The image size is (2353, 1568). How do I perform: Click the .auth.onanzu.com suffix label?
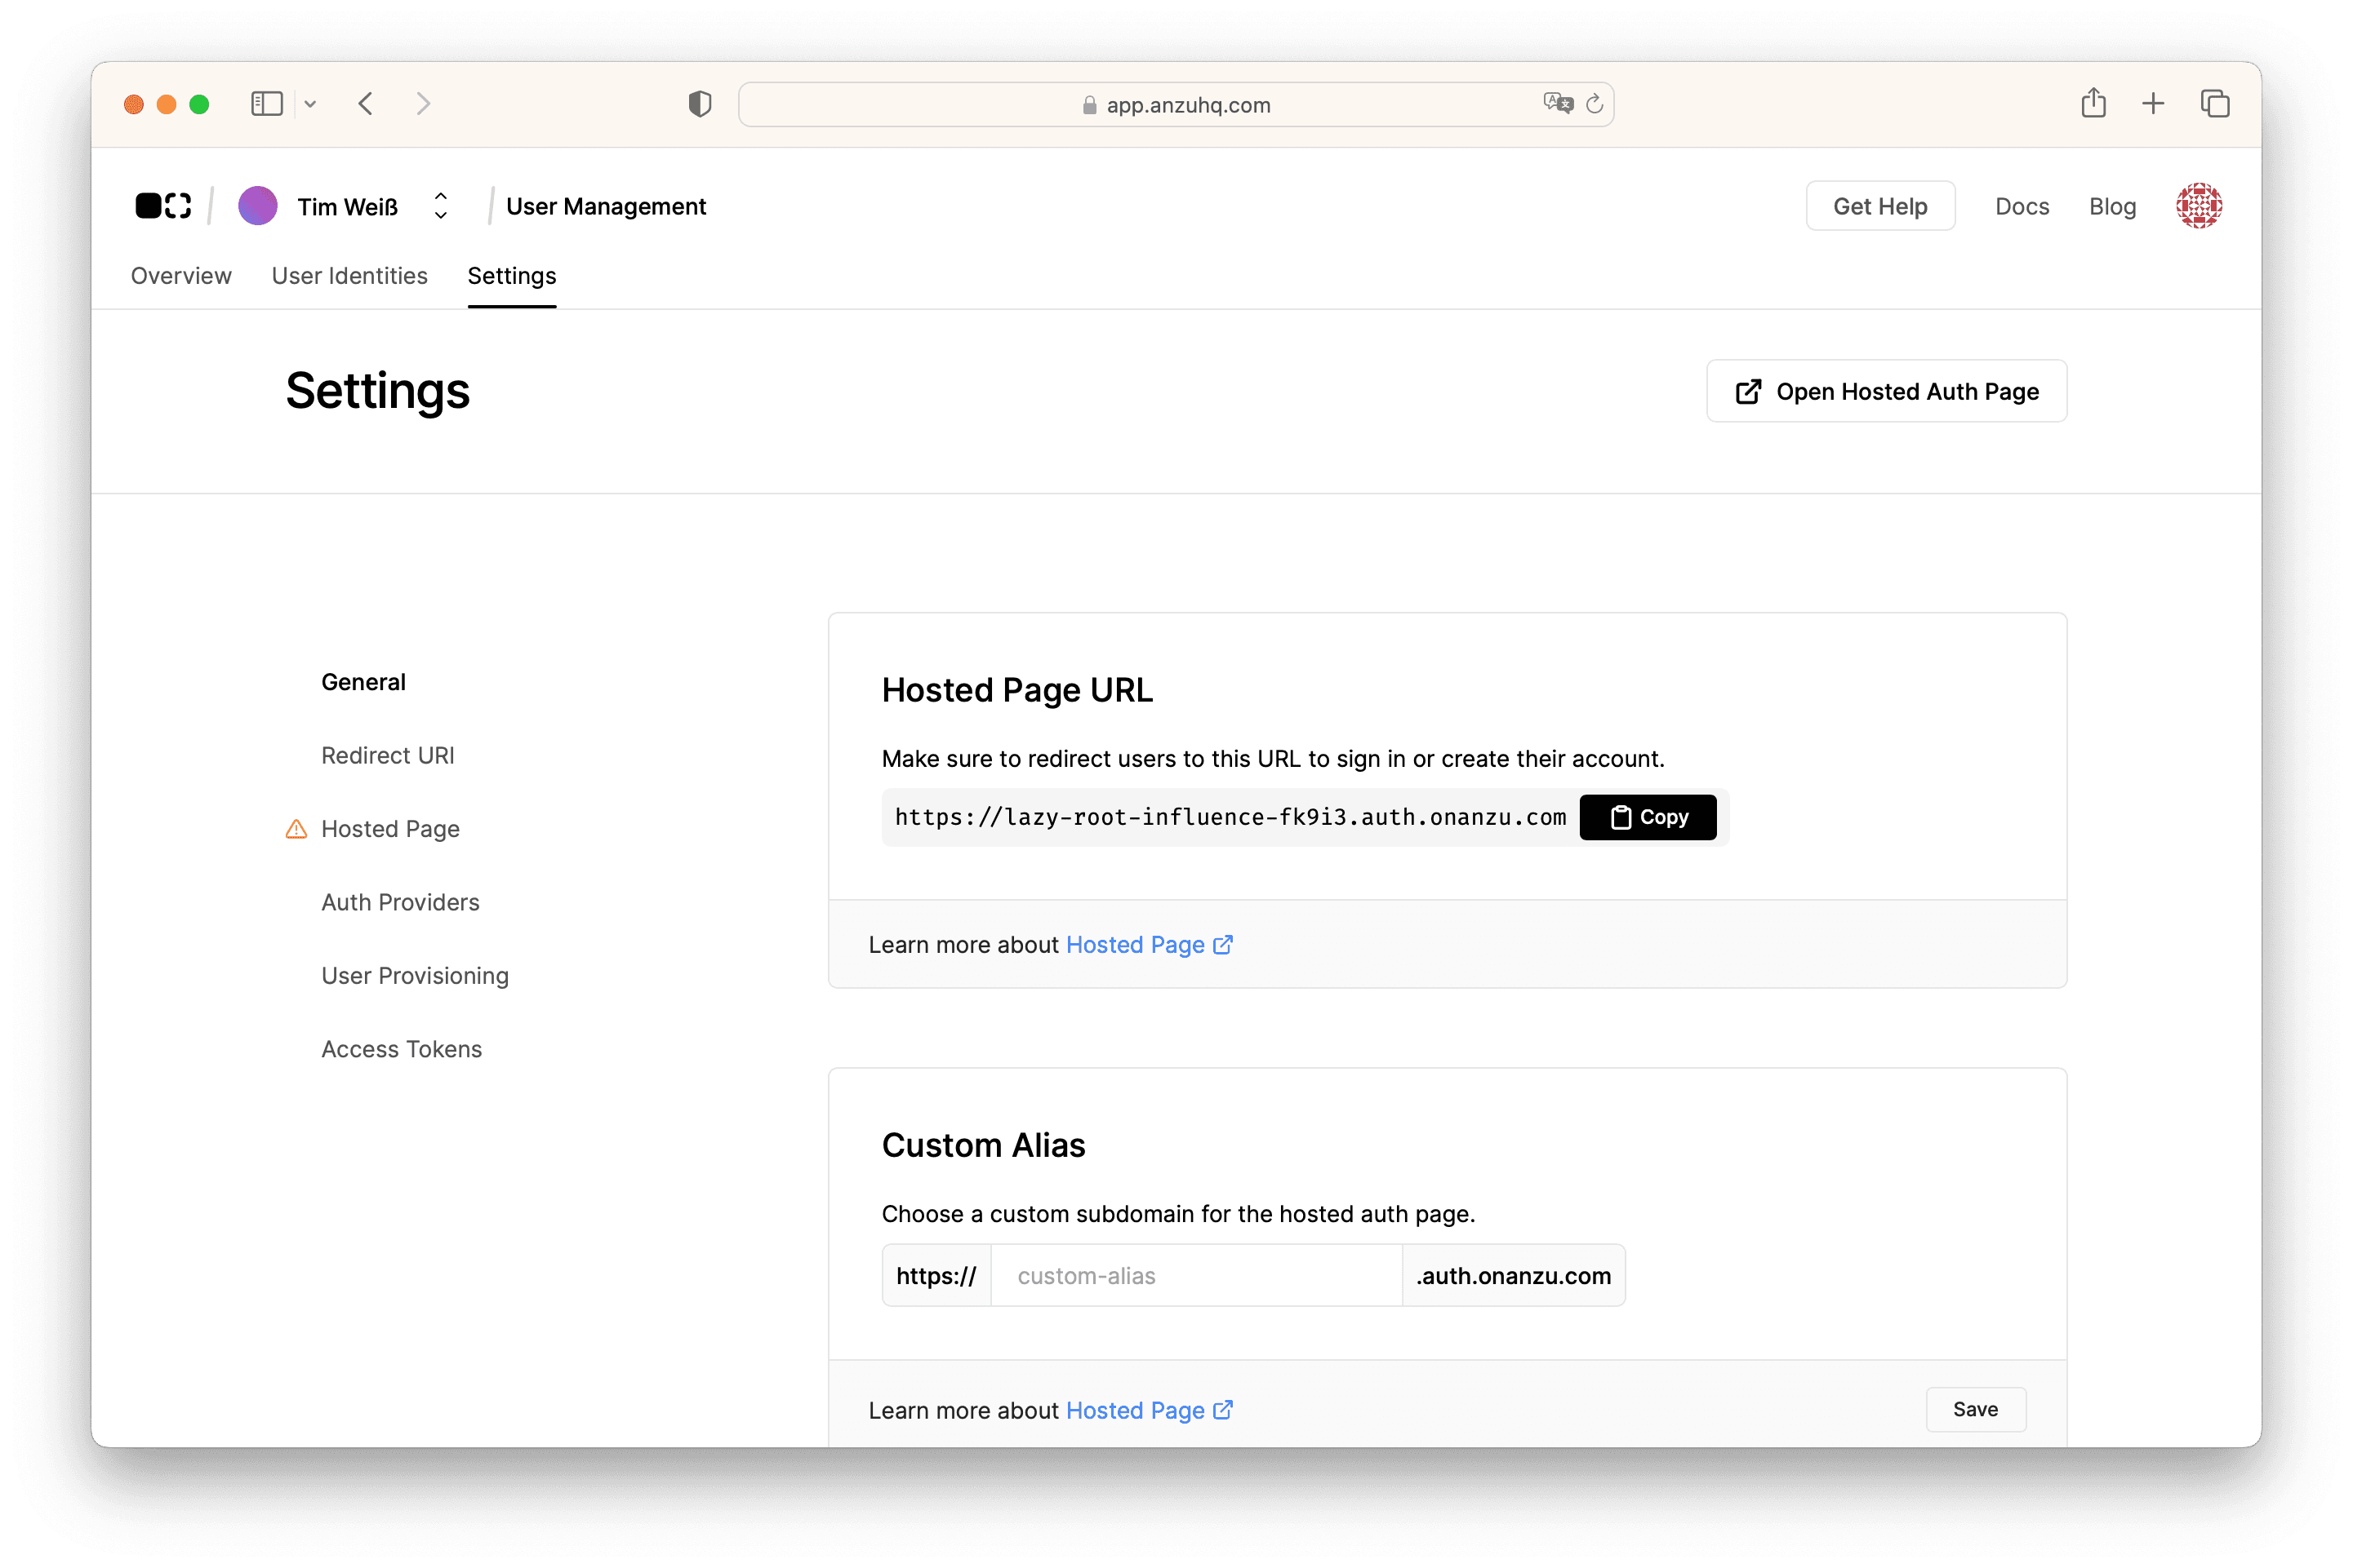1514,1276
